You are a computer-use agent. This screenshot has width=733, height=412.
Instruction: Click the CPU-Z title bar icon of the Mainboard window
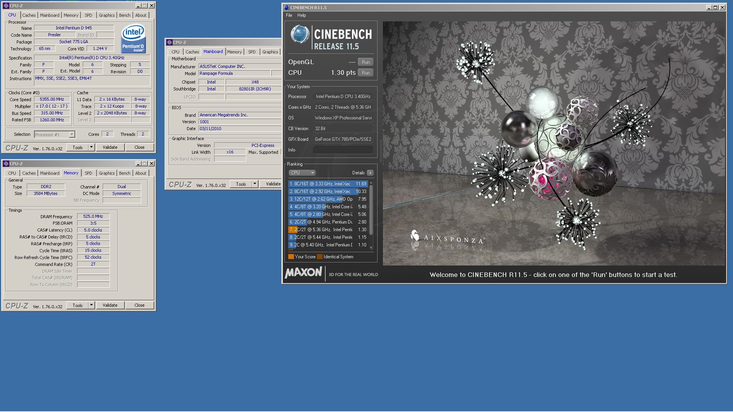click(169, 42)
